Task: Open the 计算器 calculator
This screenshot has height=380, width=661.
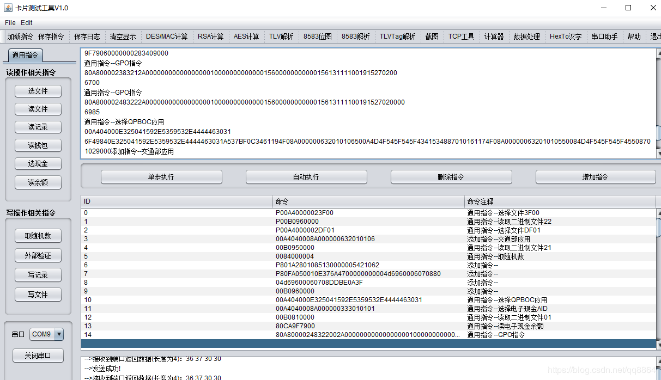Action: 494,36
